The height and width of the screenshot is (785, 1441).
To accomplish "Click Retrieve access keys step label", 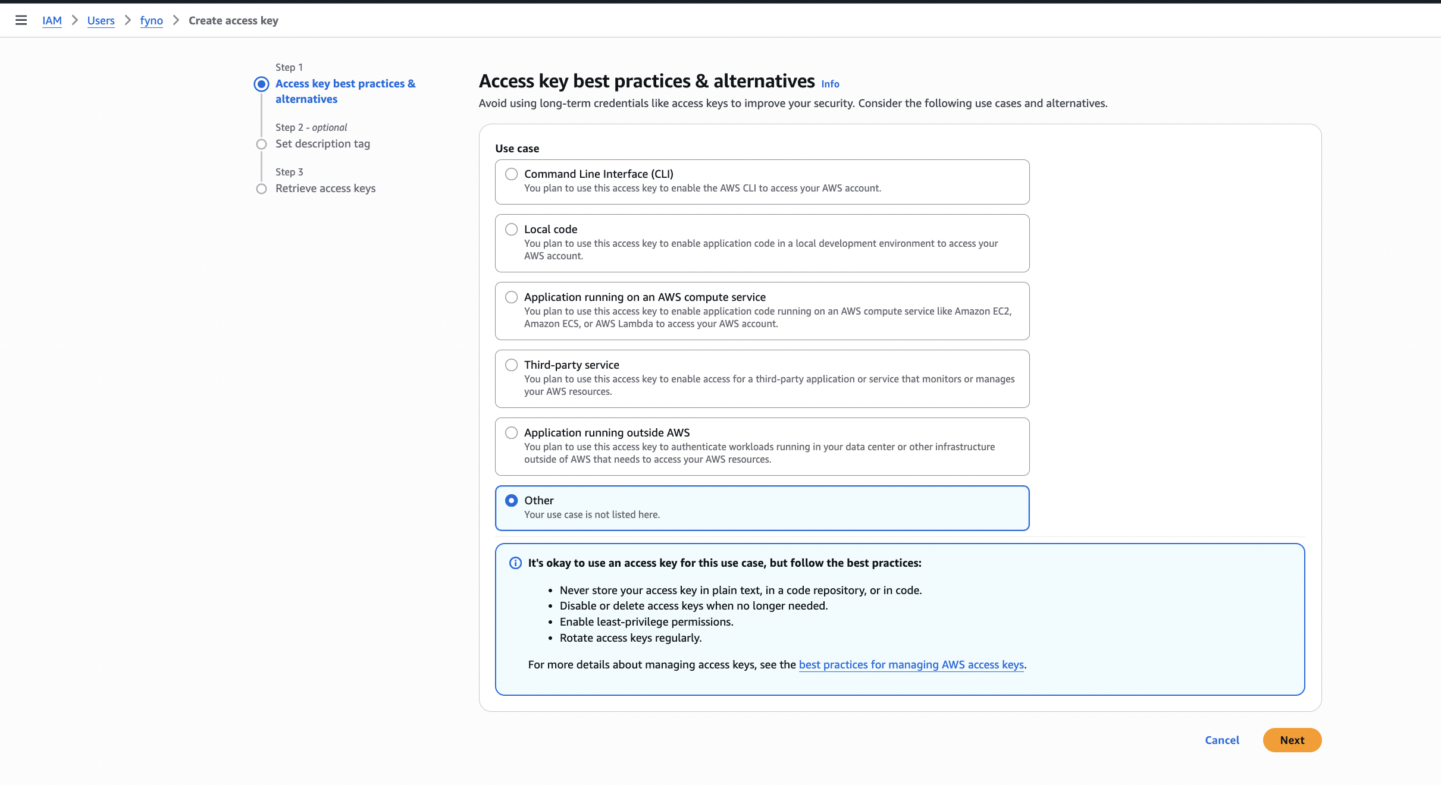I will [325, 189].
